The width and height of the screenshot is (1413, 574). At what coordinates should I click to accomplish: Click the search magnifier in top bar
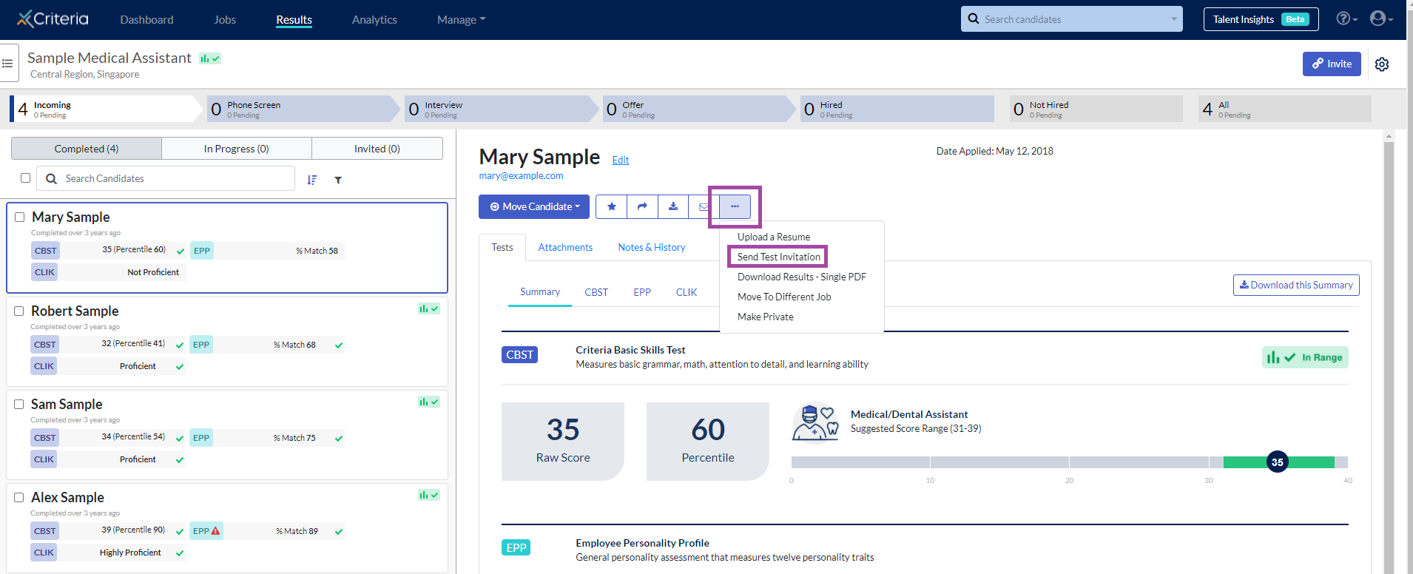974,19
